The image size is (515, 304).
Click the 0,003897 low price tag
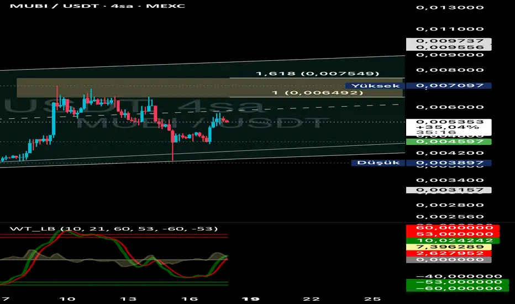(x=449, y=163)
